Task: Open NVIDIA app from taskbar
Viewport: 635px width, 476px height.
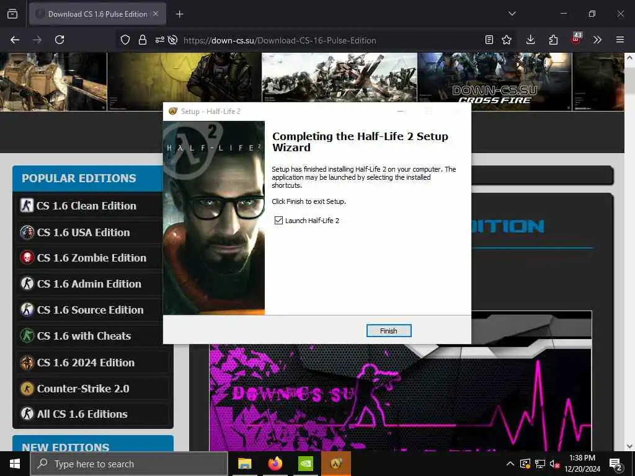Action: tap(305, 464)
